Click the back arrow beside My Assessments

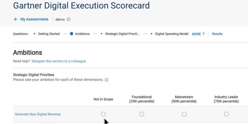click(16, 19)
